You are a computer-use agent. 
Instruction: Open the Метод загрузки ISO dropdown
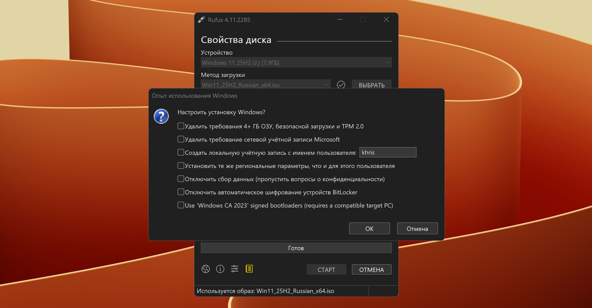point(265,84)
